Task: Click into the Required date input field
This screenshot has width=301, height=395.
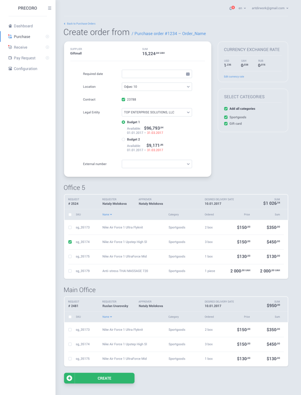Action: (x=153, y=74)
